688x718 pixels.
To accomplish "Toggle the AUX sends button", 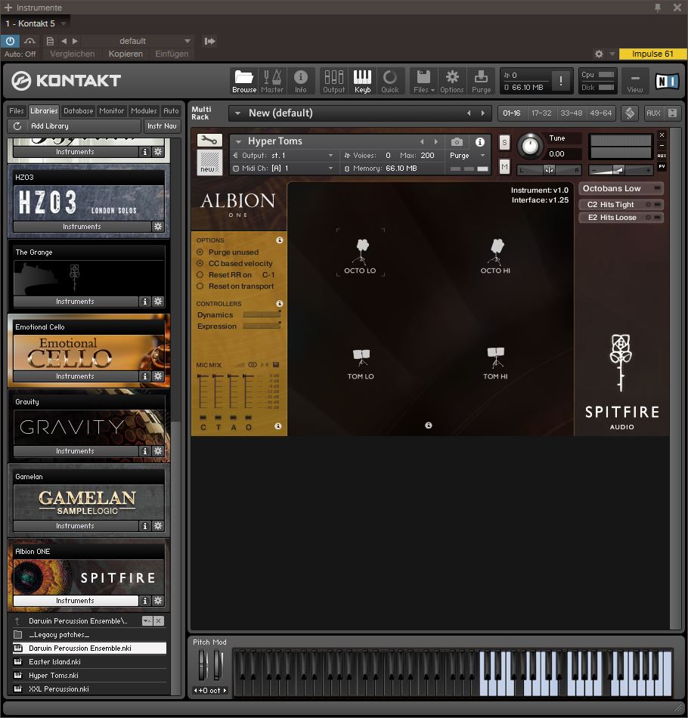I will point(653,113).
